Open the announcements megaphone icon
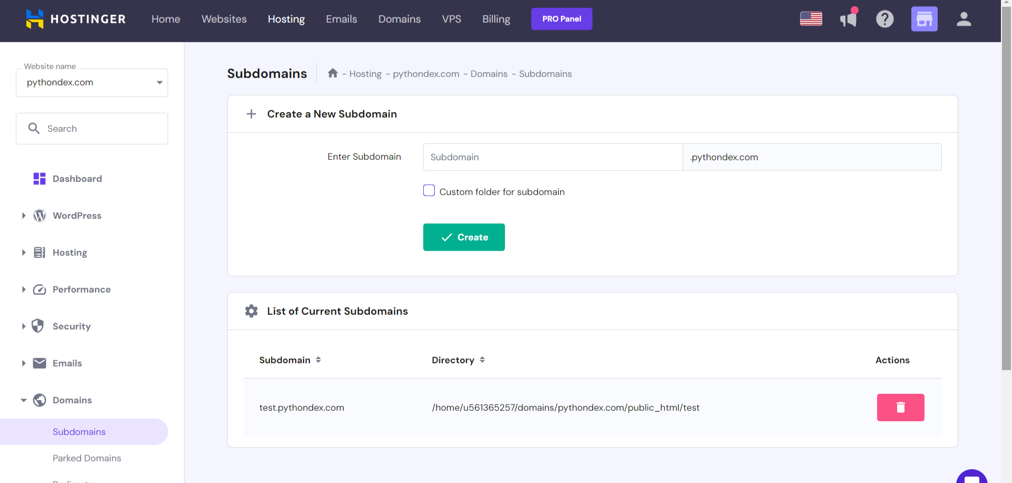The image size is (1012, 483). (x=848, y=20)
